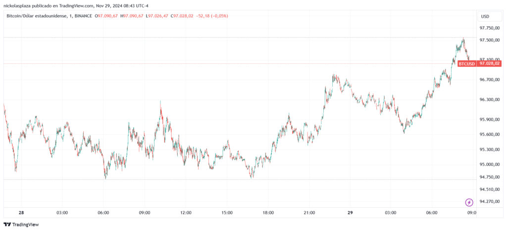The height and width of the screenshot is (231, 507).
Task: Open the USD currency selector
Action: tap(485, 16)
